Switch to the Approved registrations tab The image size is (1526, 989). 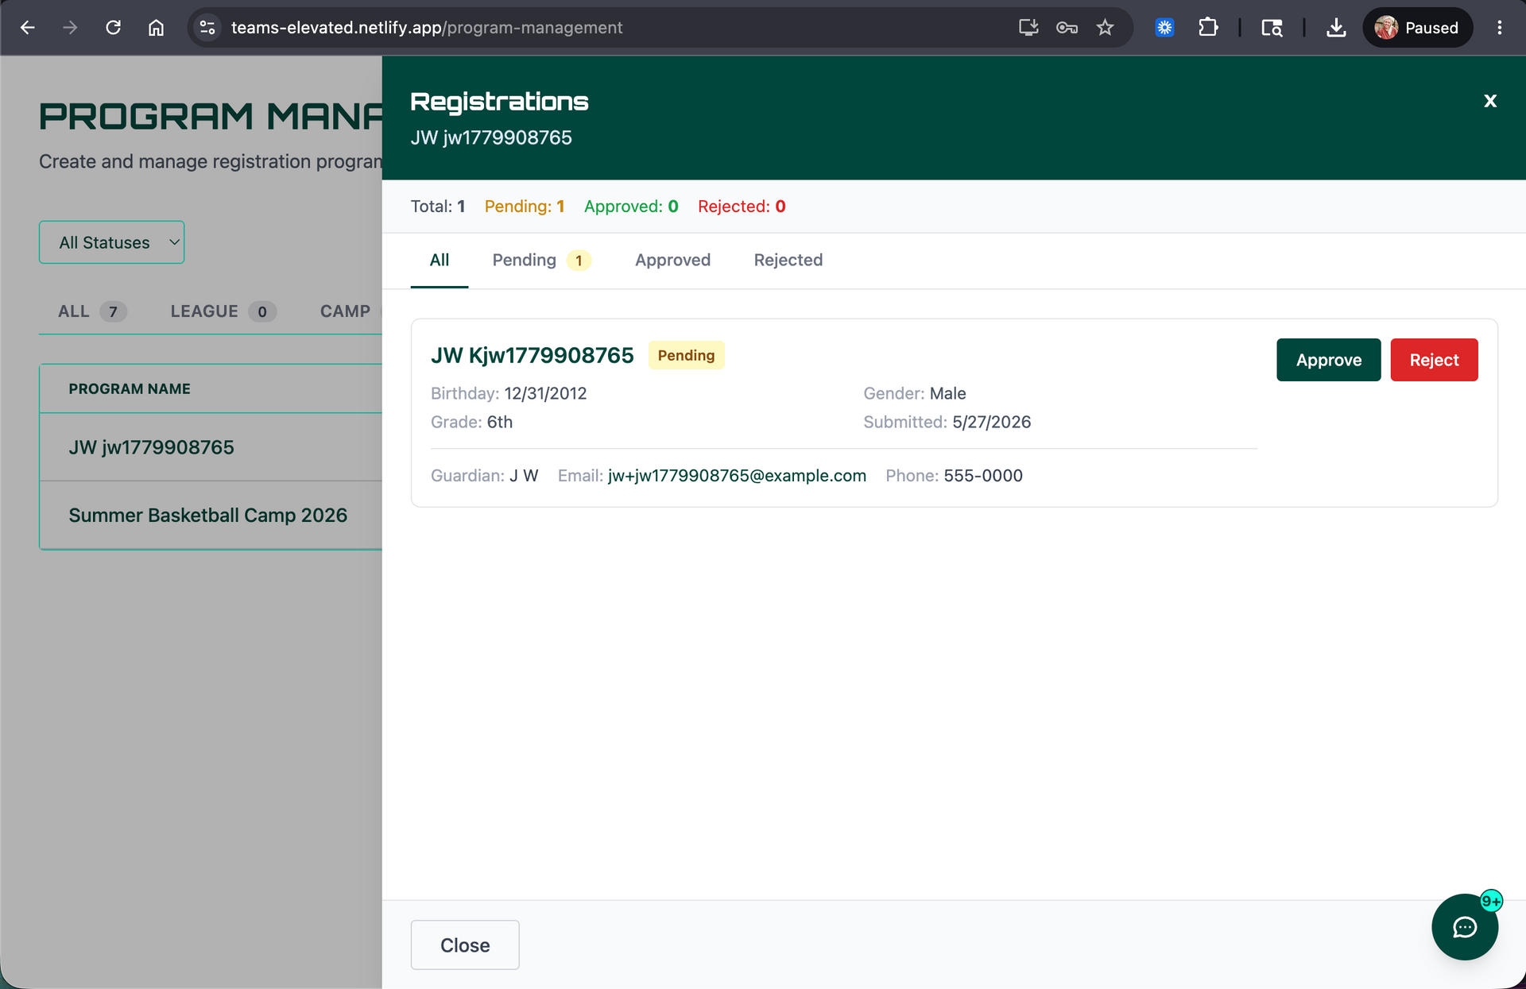[672, 260]
